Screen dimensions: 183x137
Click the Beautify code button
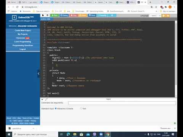point(102,15)
